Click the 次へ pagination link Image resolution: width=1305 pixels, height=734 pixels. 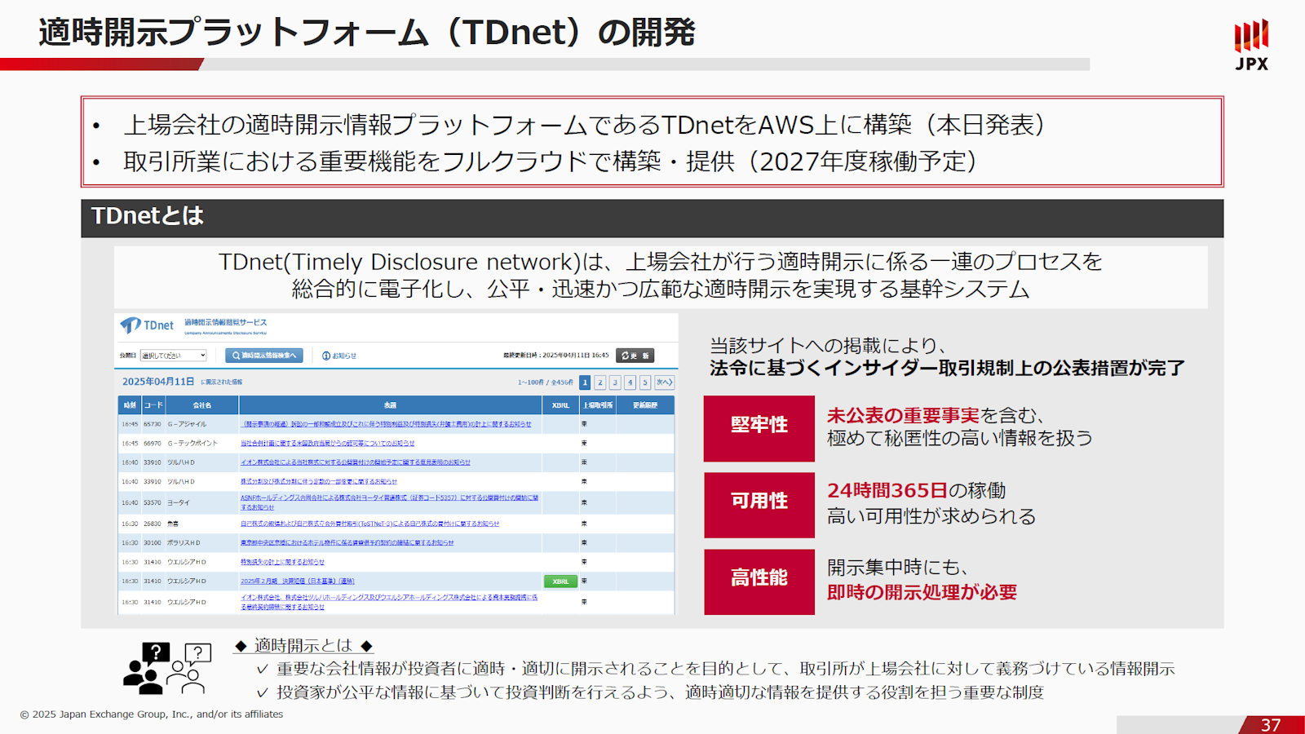tap(663, 382)
